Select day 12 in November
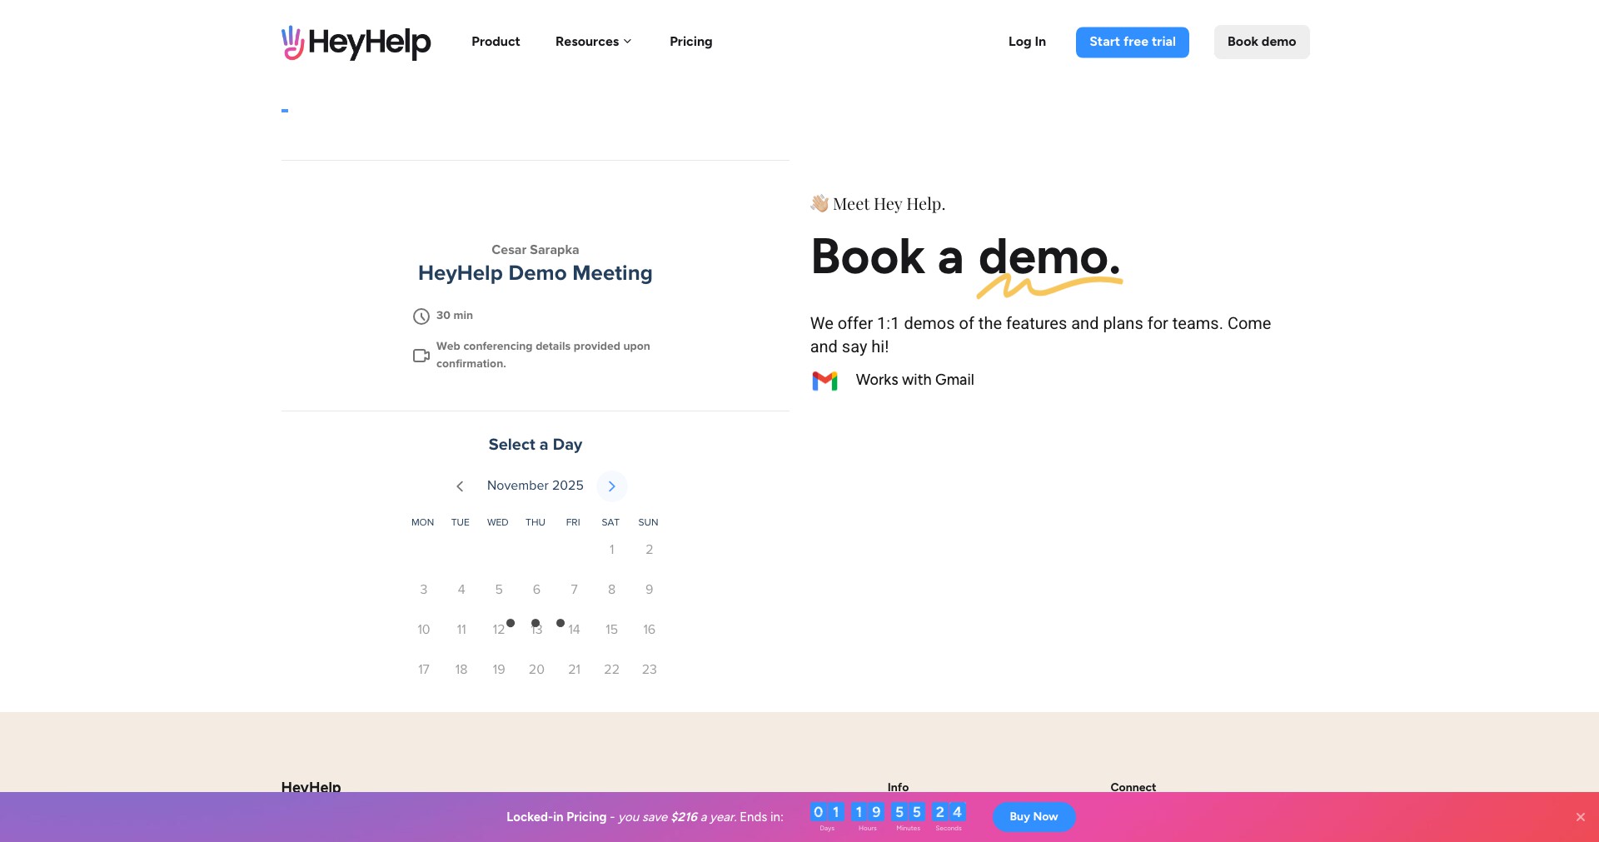Screen dimensions: 1599x842 pos(498,630)
